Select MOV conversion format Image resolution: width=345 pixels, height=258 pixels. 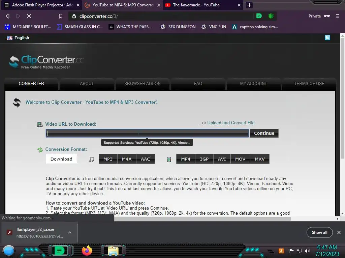(x=240, y=159)
